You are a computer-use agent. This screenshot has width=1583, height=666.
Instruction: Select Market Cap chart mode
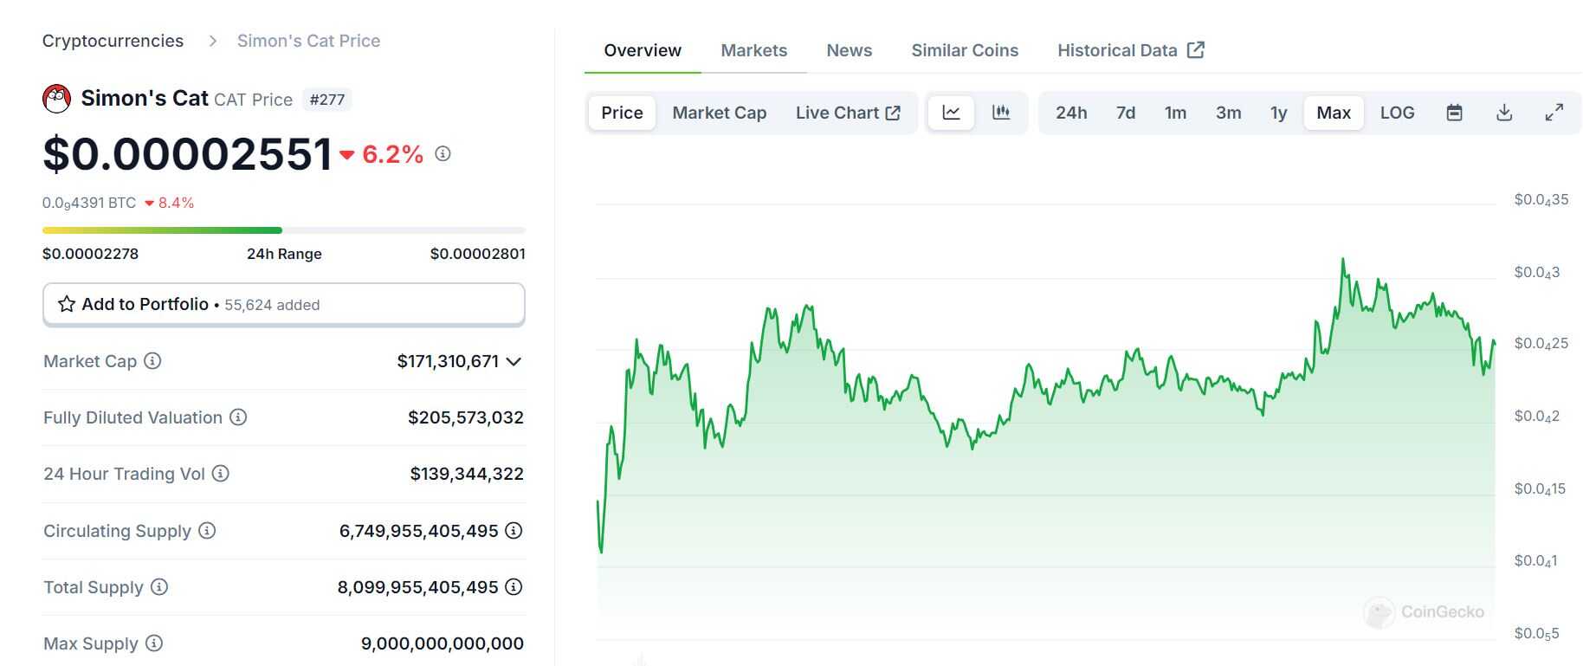[x=720, y=113]
